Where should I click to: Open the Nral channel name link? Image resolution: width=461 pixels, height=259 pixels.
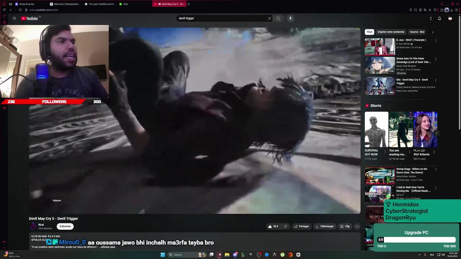pos(41,225)
